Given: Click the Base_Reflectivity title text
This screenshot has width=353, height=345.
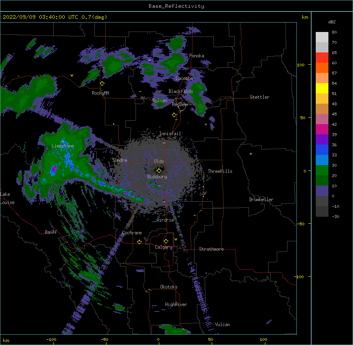Looking at the screenshot, I should 176,6.
